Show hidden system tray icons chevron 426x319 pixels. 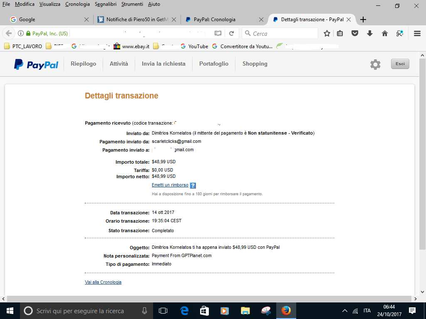tap(344, 311)
